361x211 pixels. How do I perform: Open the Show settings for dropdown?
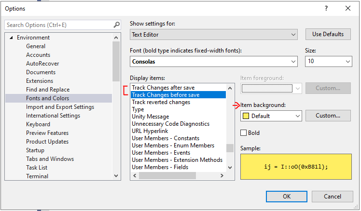click(214, 35)
